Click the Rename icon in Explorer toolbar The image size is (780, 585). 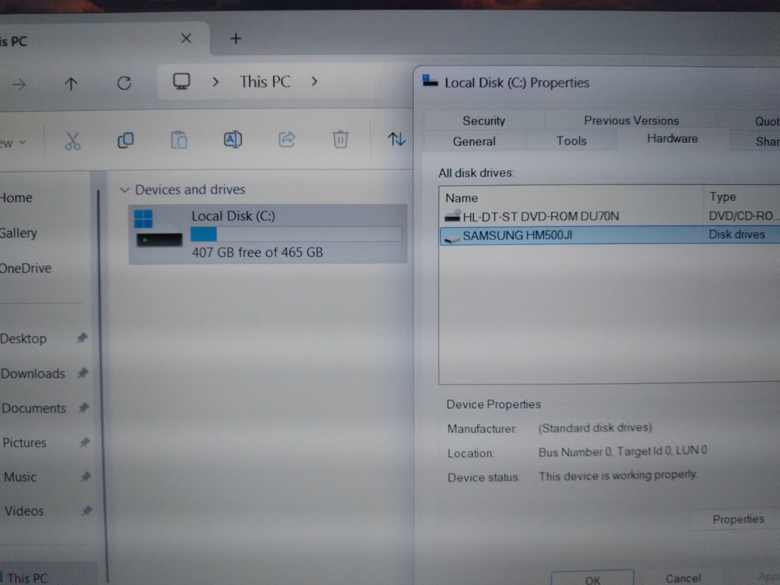point(233,140)
